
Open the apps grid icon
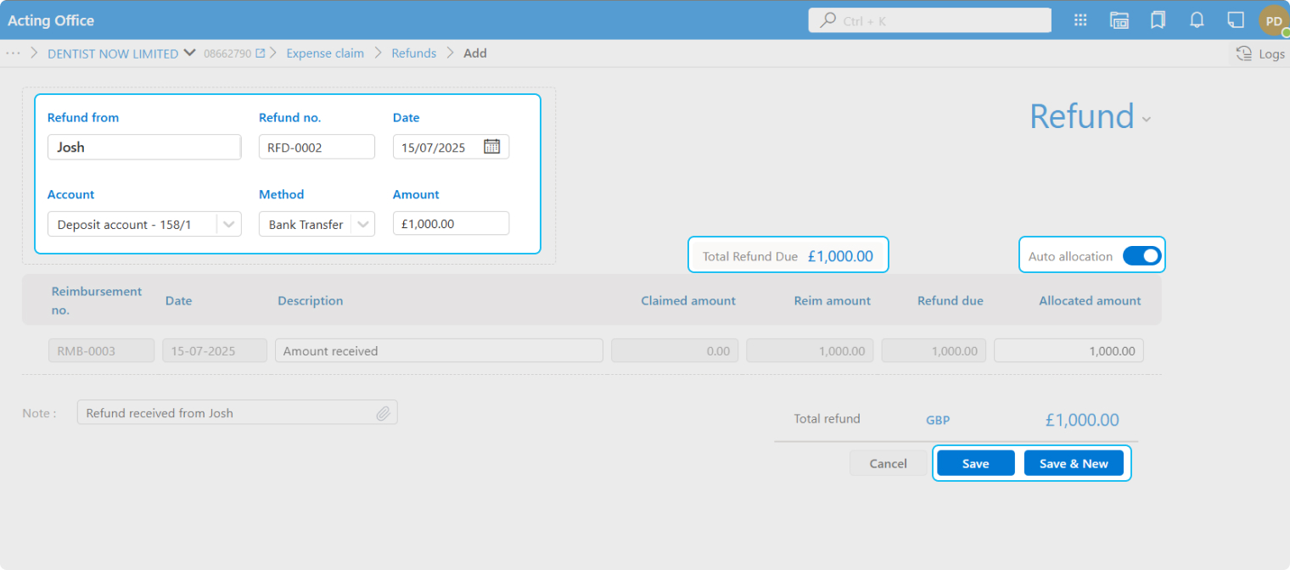click(x=1080, y=20)
